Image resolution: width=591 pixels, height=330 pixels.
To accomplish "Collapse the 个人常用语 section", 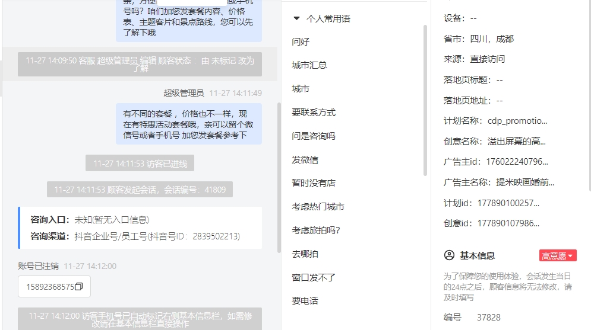I will 296,18.
